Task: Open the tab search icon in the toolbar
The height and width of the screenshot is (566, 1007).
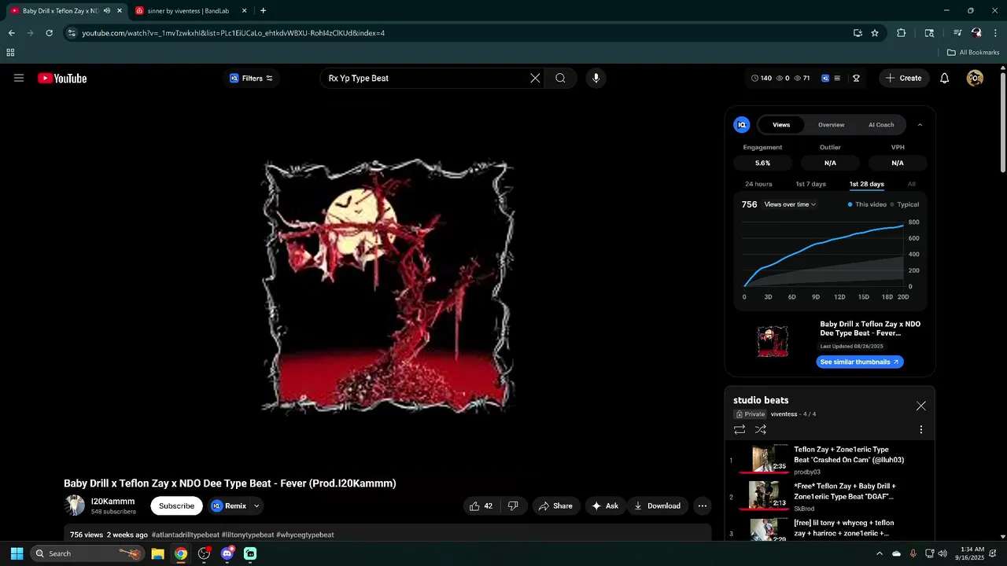Action: point(929,33)
